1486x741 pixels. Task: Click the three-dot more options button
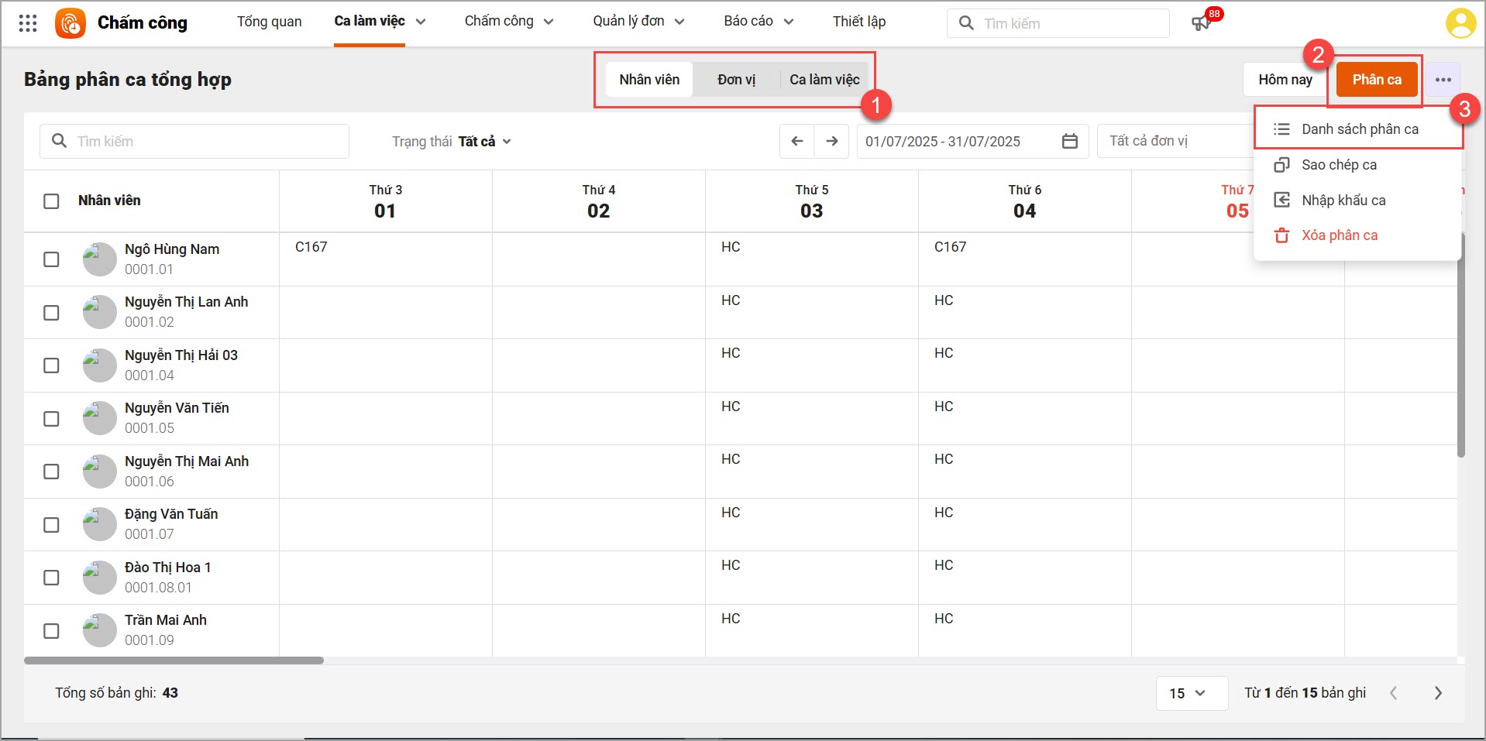[x=1443, y=80]
